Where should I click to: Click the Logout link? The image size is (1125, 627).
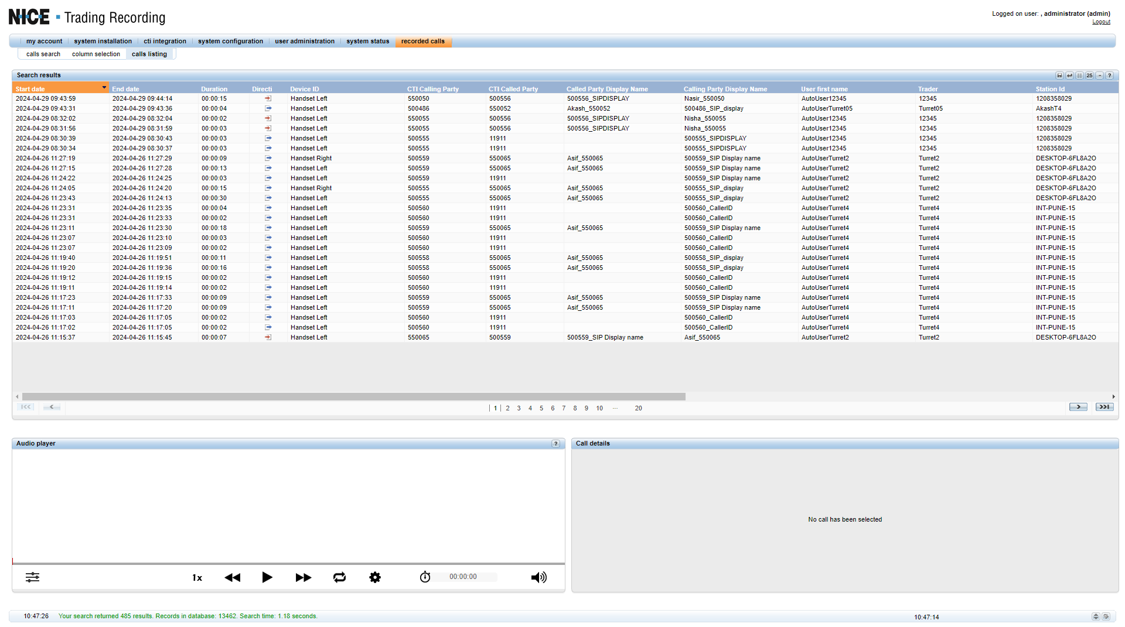click(1101, 22)
